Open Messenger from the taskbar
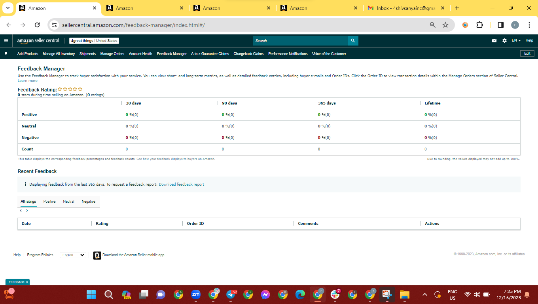The image size is (538, 304). point(265,294)
